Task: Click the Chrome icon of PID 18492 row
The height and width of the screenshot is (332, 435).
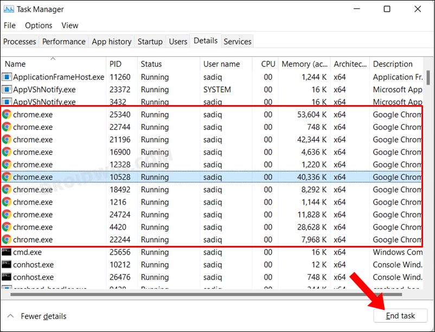Action: (x=7, y=189)
